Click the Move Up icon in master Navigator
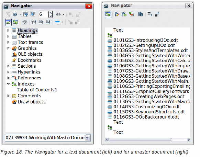The image size is (200, 157). [x=150, y=14]
